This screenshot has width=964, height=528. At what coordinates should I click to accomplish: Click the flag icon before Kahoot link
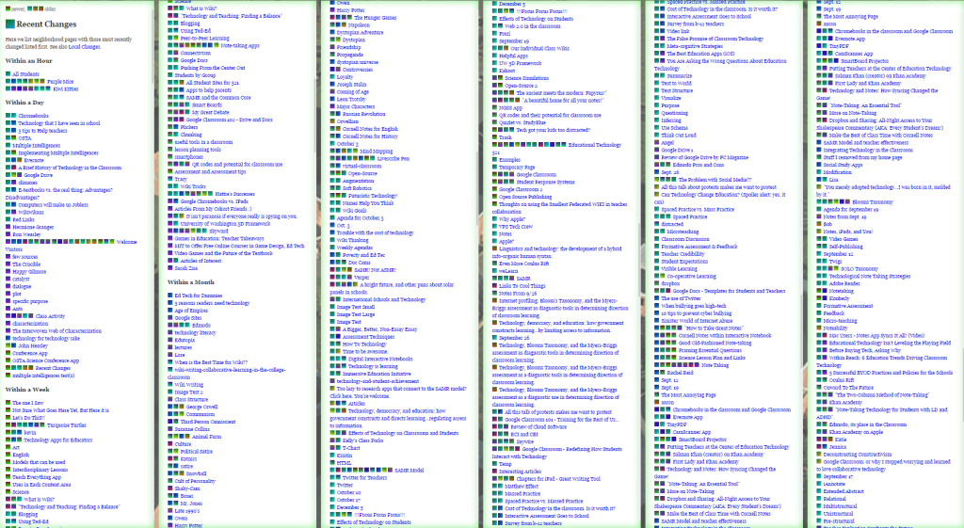pyautogui.click(x=494, y=69)
